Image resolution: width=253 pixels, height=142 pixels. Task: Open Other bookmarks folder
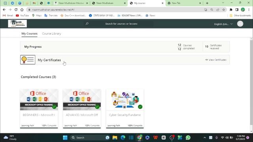(x=240, y=15)
